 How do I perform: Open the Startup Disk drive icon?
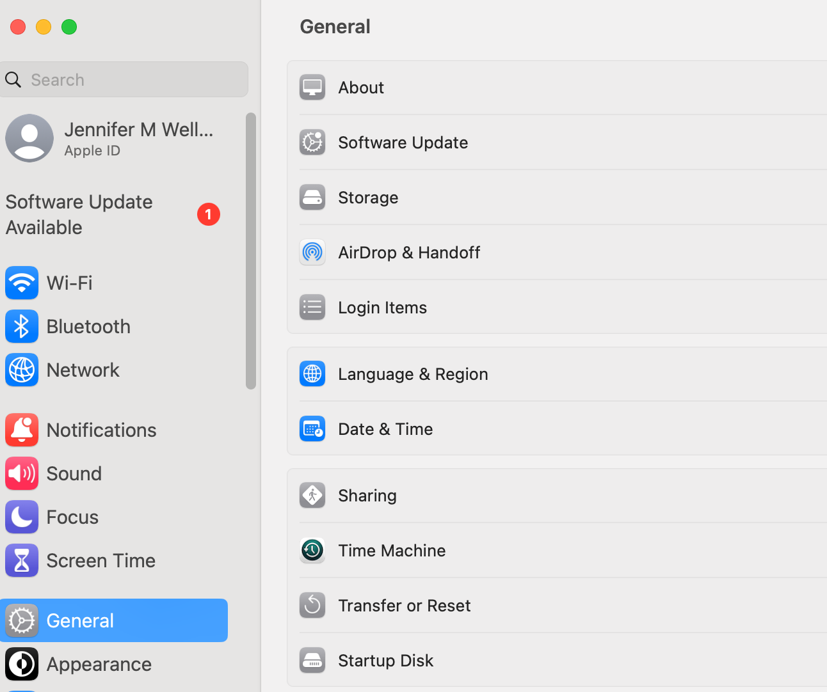click(312, 661)
